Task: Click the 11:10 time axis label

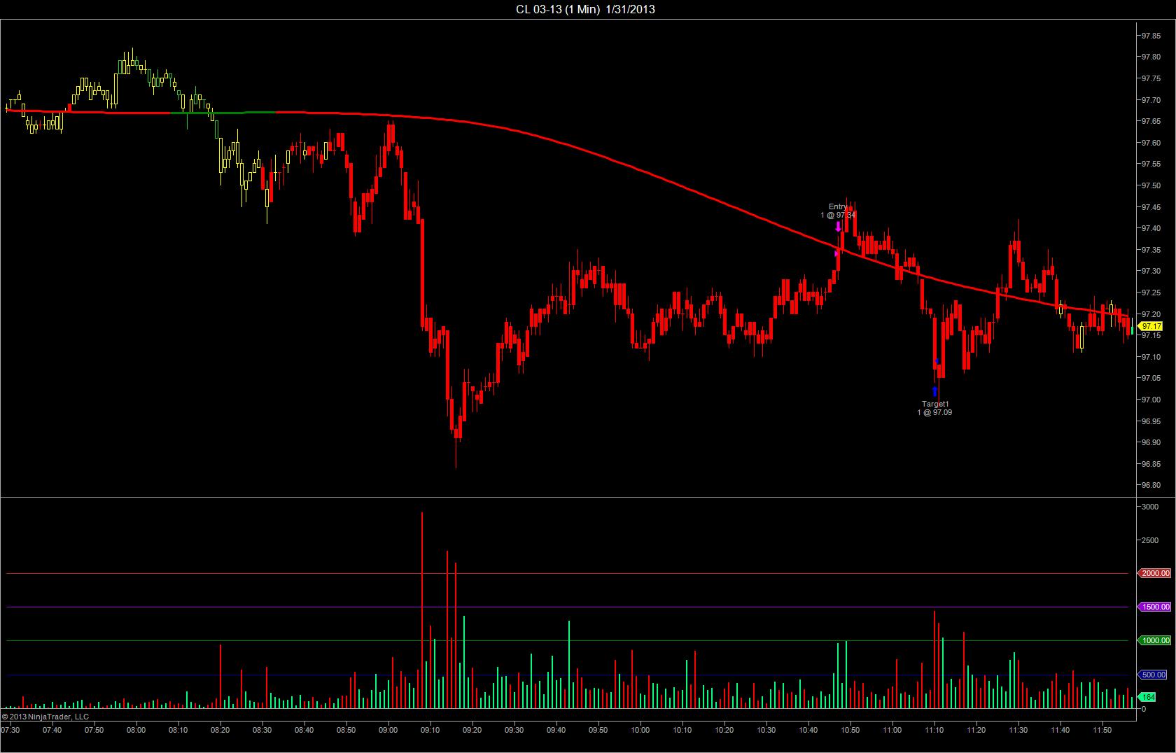Action: click(x=934, y=730)
